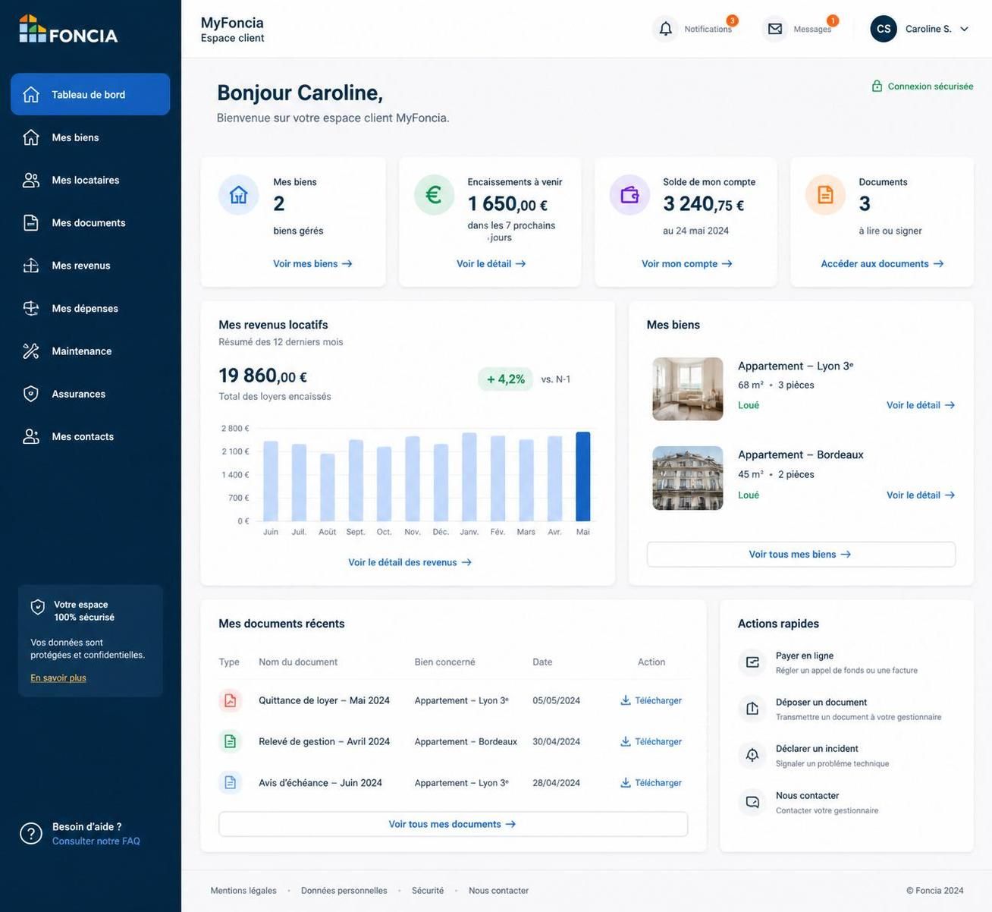Click the Date column header in documents table

[542, 662]
